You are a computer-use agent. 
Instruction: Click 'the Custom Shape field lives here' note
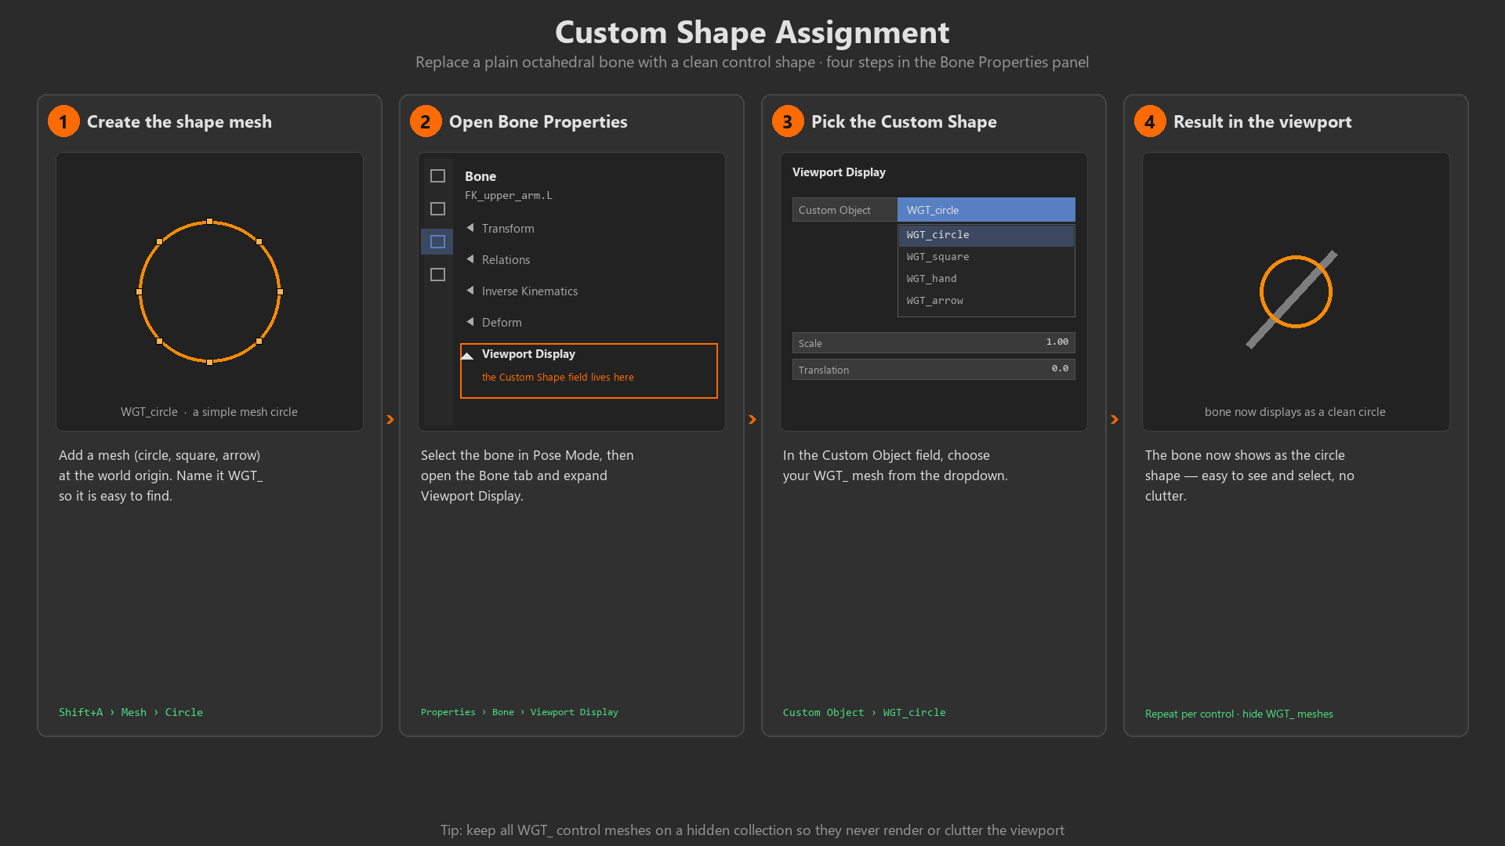click(x=557, y=378)
